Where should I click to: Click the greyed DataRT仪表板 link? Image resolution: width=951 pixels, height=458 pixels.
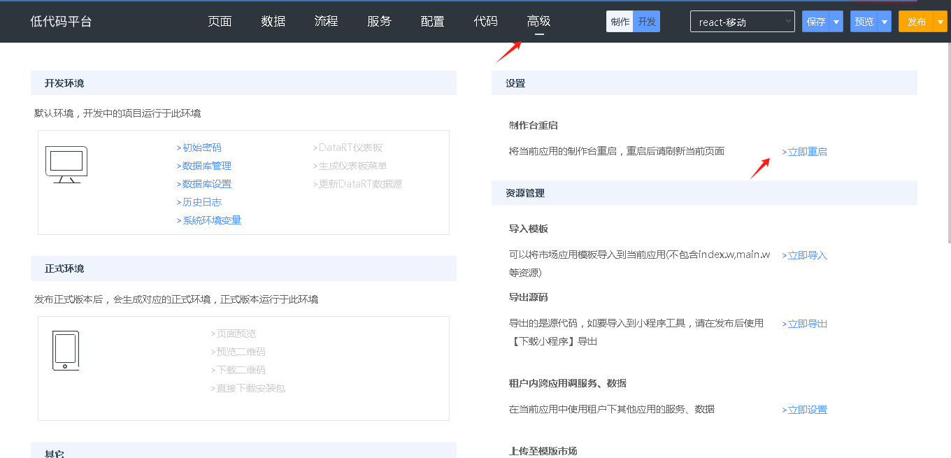point(348,148)
